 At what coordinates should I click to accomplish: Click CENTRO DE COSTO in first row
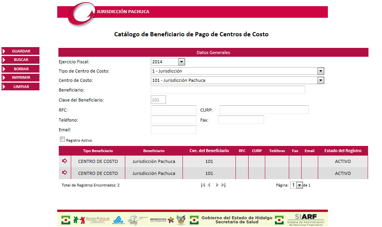98,161
